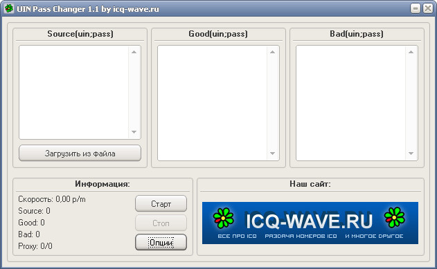
Task: Click the Bad list scroll down arrow
Action: [x=411, y=154]
